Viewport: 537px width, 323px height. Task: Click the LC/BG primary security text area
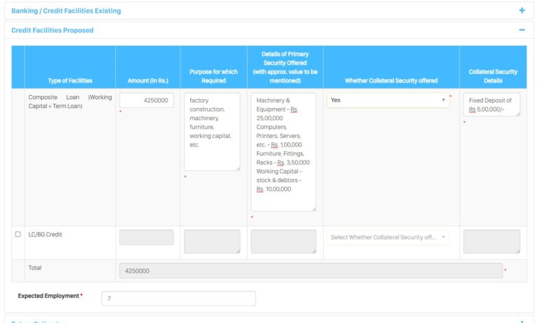coord(283,241)
